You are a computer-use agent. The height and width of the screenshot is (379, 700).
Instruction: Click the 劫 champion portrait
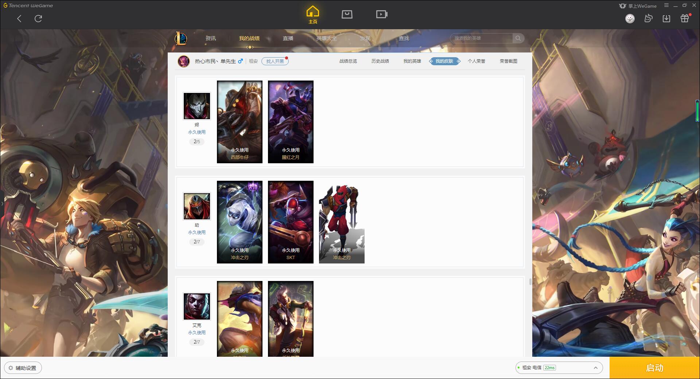pos(197,206)
